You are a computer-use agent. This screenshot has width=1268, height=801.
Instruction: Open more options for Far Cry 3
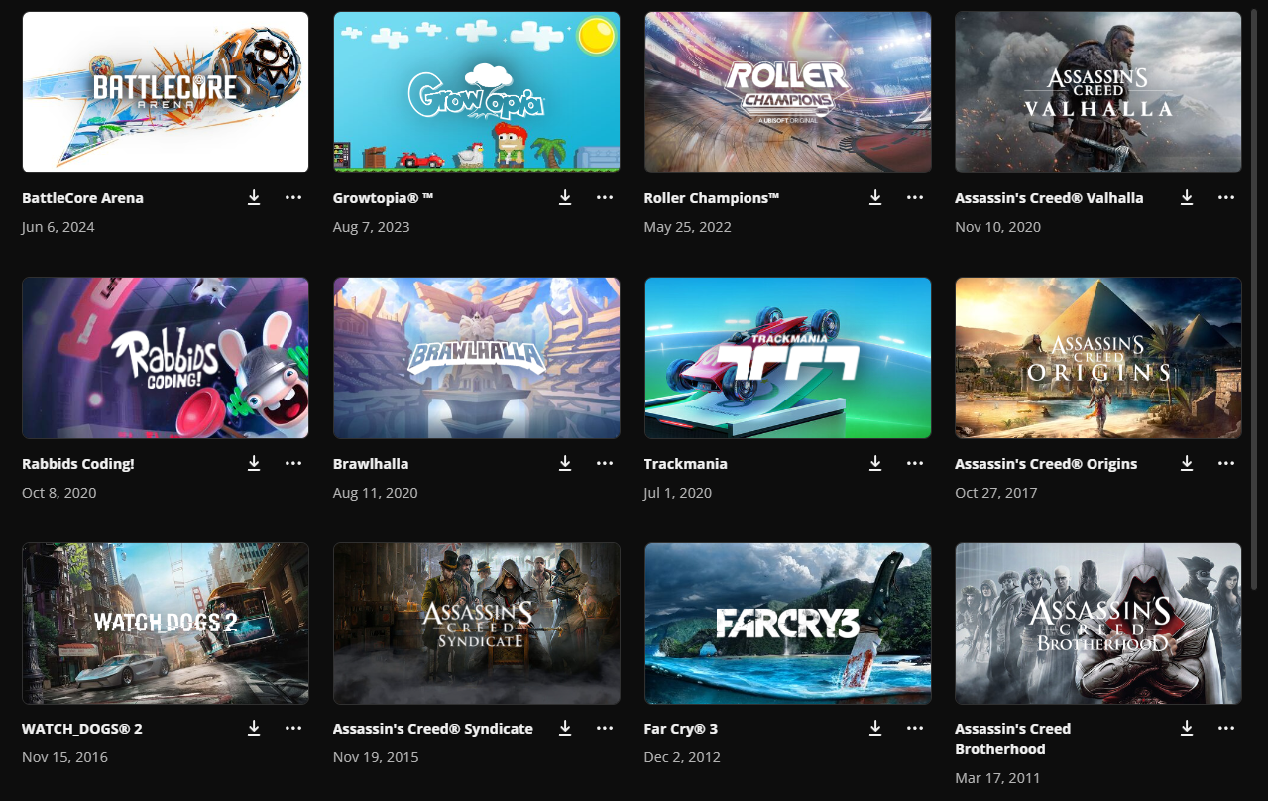[x=915, y=728]
